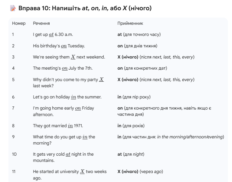Click row number 11 cell
This screenshot has height=182, width=232.
tap(13, 171)
